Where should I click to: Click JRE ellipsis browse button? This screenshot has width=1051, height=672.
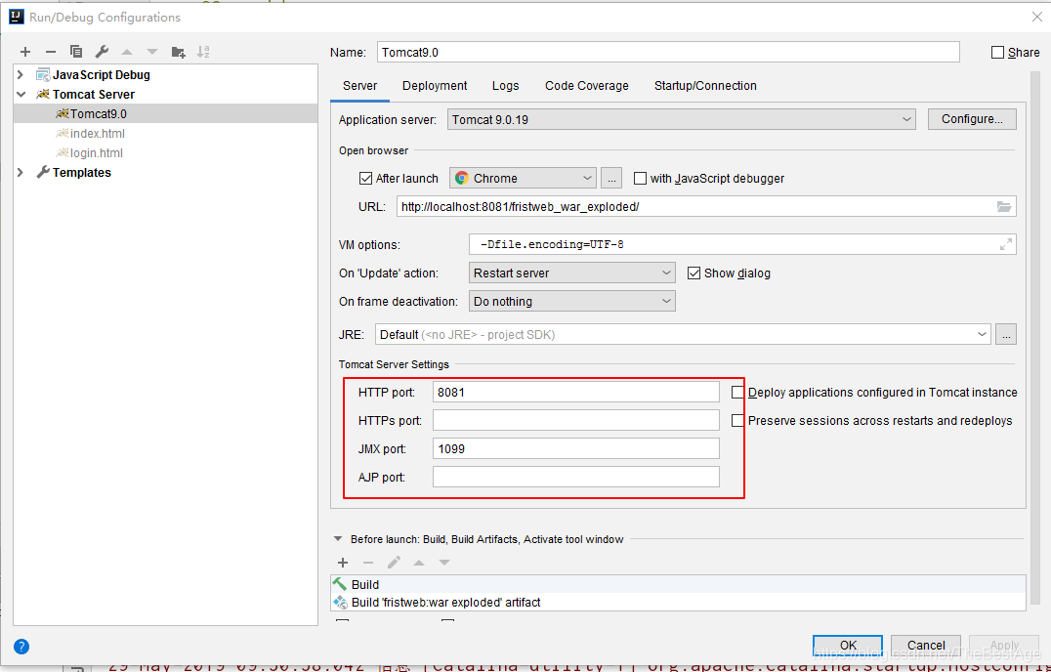tap(1005, 334)
